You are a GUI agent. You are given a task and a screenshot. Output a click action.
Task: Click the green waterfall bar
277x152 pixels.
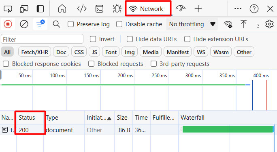pos(228,129)
